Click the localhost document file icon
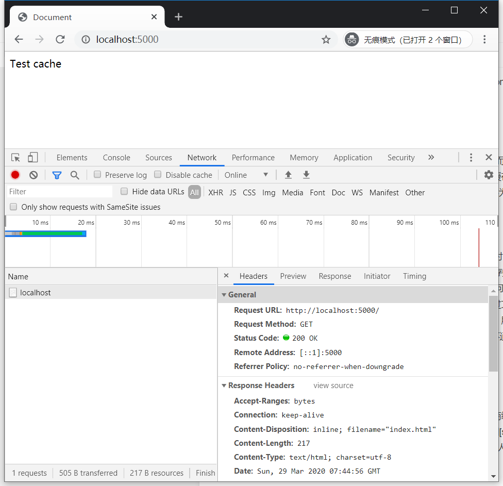This screenshot has height=486, width=503. point(13,293)
